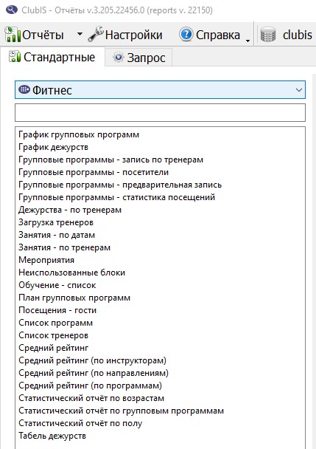Expand the toolbar overflow arrow after Справка
The image size is (316, 449).
point(247,41)
